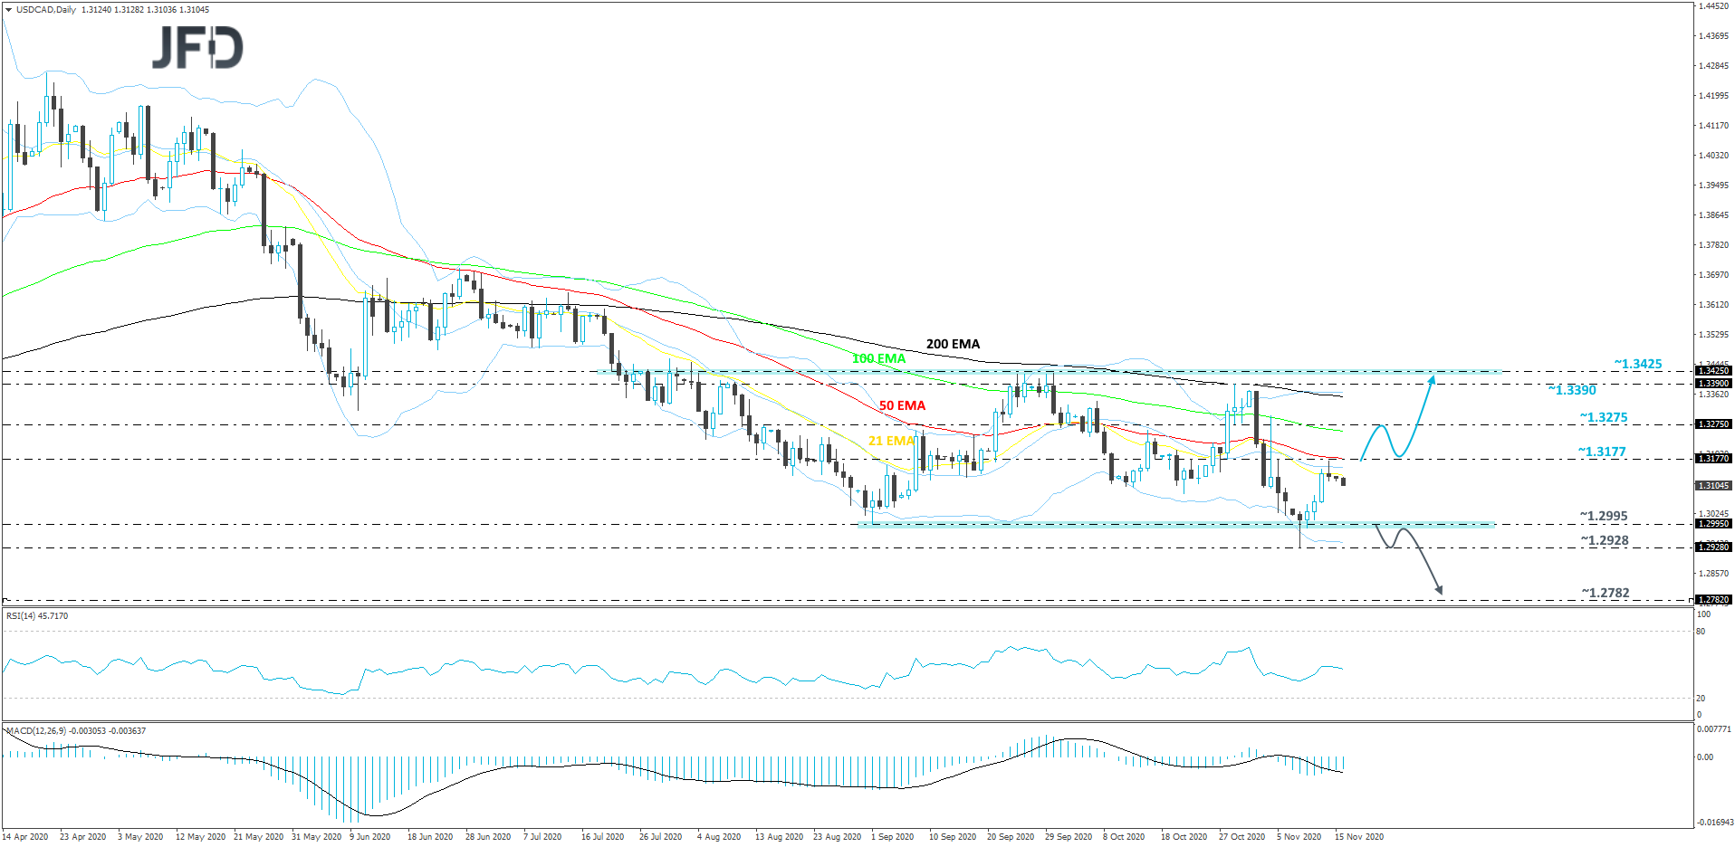The image size is (1735, 847).
Task: Click the chart dropdown triangle beside USDCAD,Daily
Action: click(x=8, y=10)
